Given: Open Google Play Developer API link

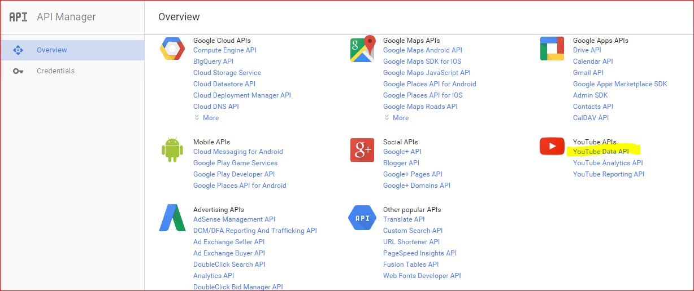Looking at the screenshot, I should tap(234, 174).
